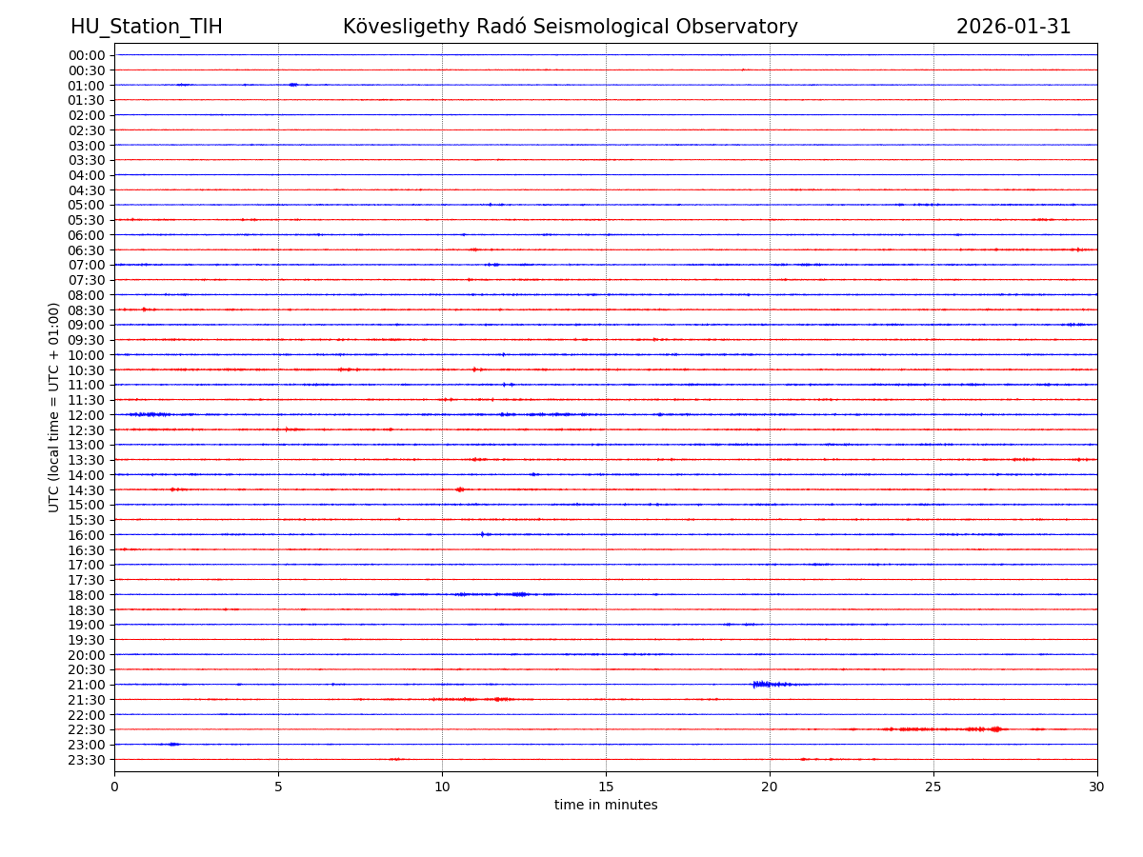
Task: Click the "time in minutes" axis label
Action: point(606,806)
